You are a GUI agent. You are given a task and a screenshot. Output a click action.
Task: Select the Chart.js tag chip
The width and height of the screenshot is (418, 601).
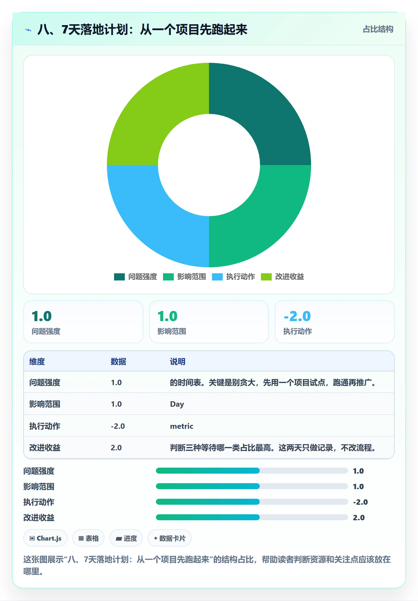click(x=45, y=538)
